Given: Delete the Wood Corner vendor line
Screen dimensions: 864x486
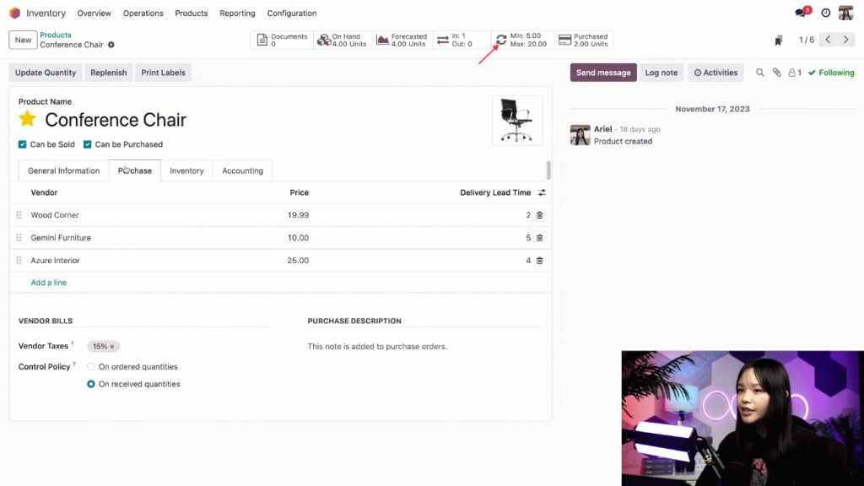Looking at the screenshot, I should [539, 215].
